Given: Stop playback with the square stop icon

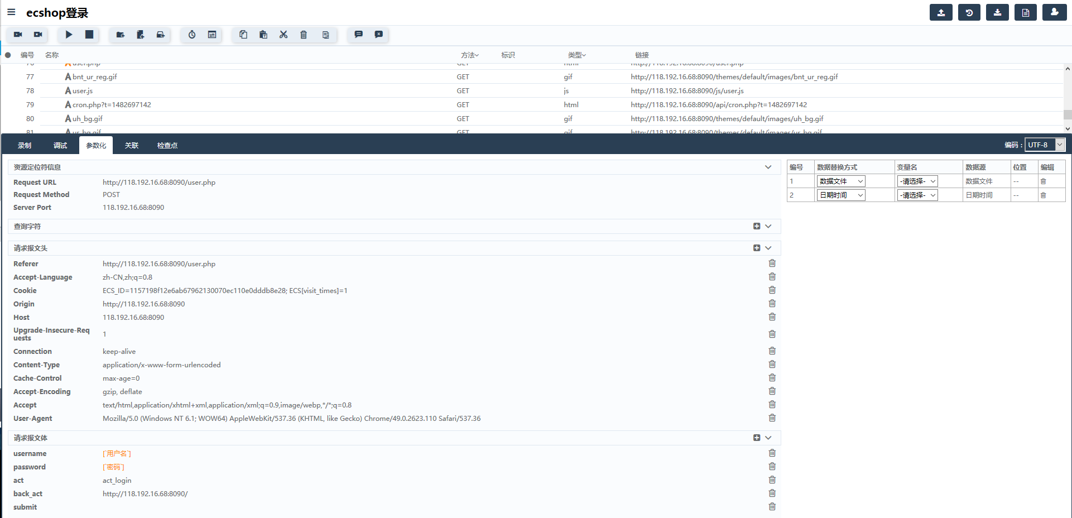Looking at the screenshot, I should point(89,35).
